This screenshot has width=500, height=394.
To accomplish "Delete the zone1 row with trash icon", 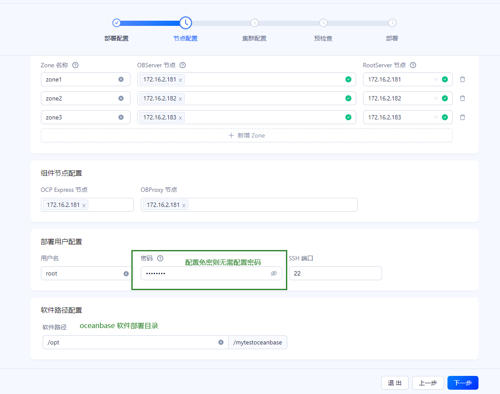I will click(x=463, y=79).
